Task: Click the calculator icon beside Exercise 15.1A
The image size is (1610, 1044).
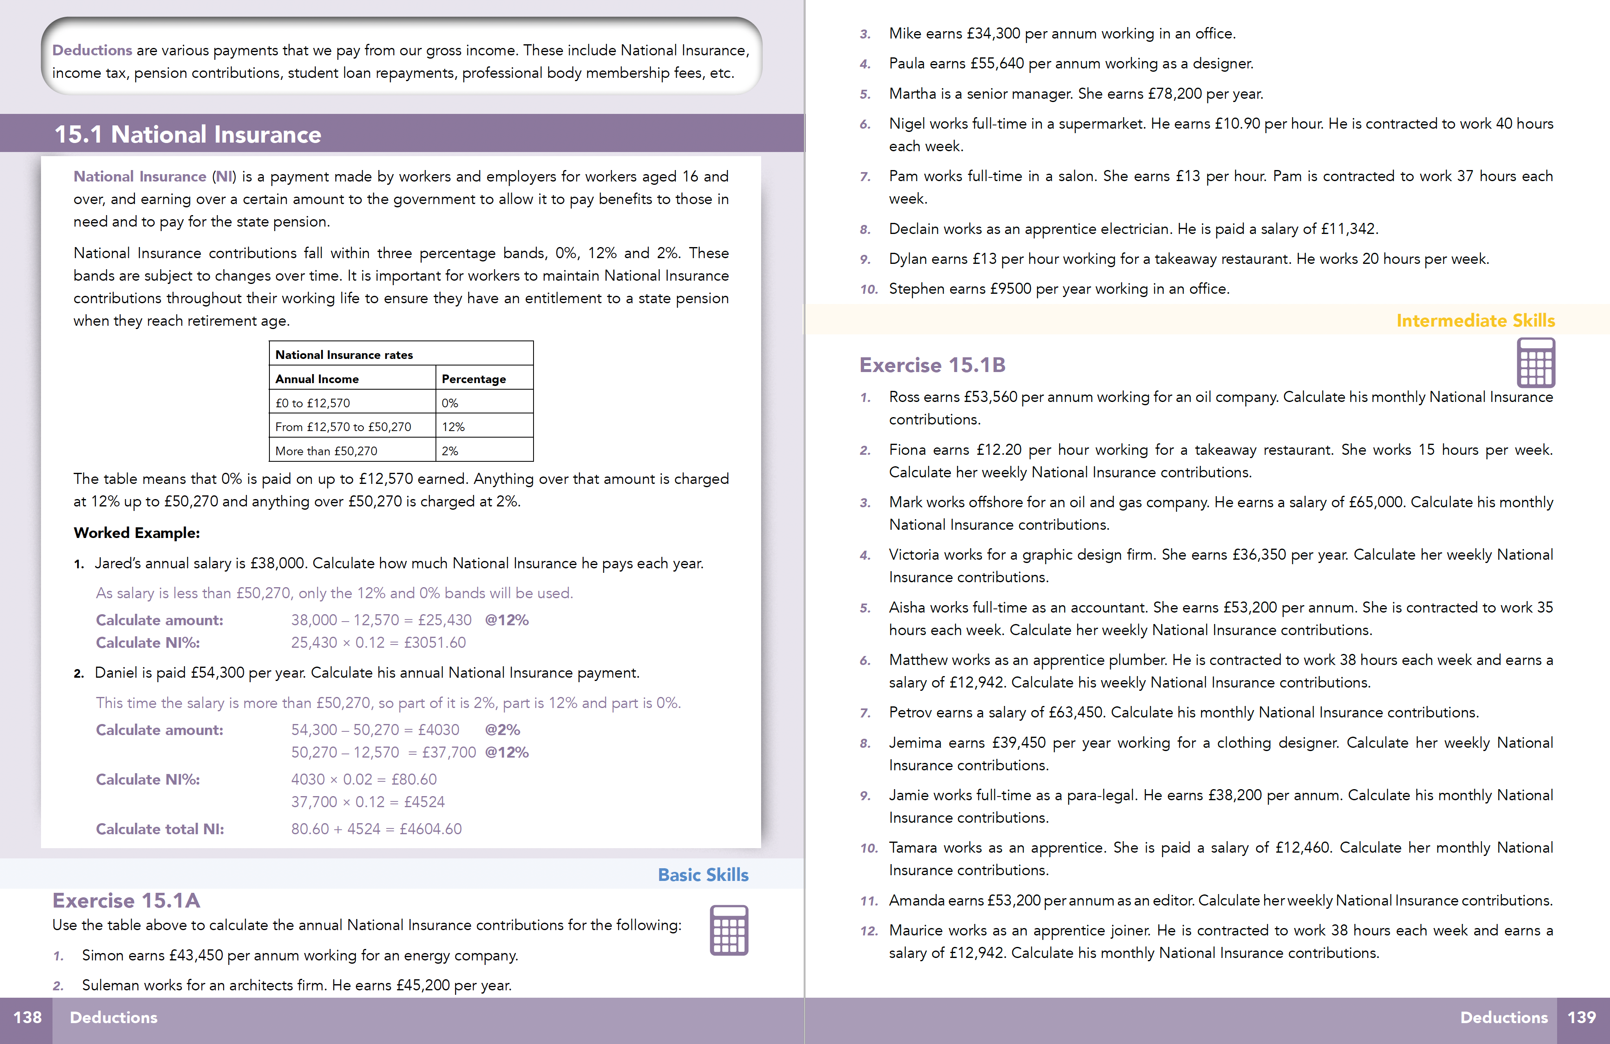Action: [729, 929]
